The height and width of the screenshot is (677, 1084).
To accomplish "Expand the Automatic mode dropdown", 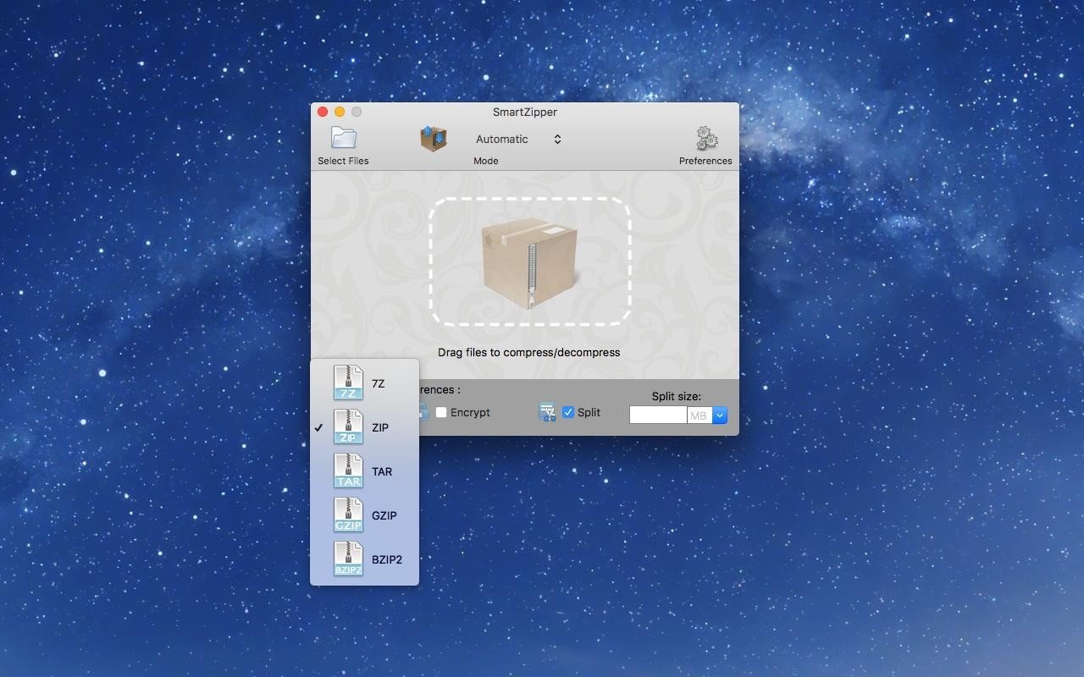I will pos(518,140).
